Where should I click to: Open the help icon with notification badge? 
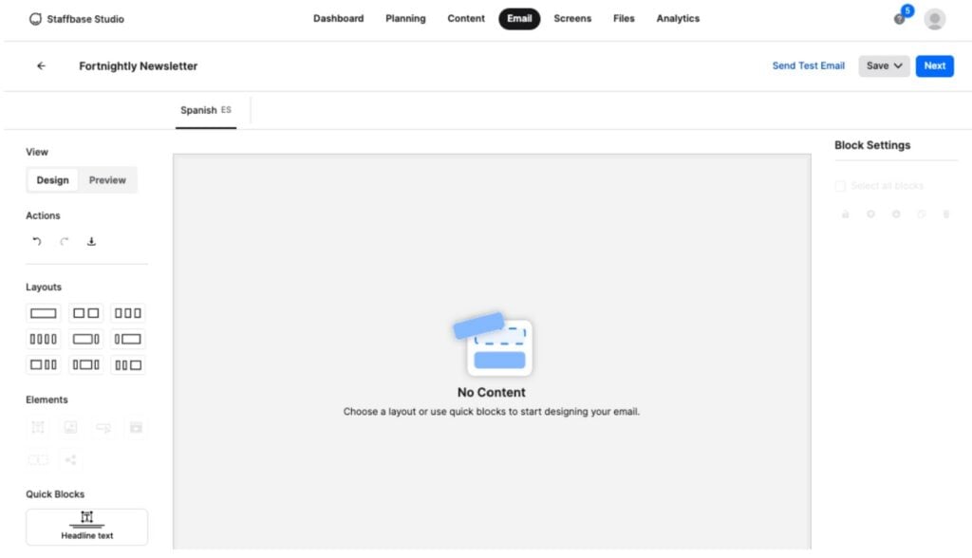click(x=900, y=19)
